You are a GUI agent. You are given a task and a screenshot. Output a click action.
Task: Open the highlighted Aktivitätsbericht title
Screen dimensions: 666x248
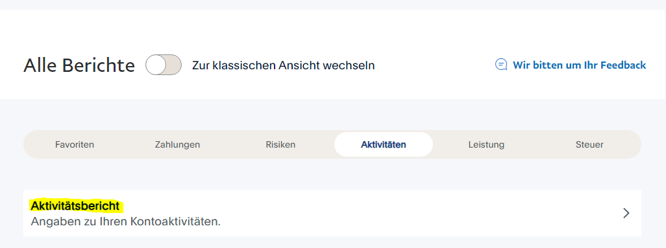point(75,206)
